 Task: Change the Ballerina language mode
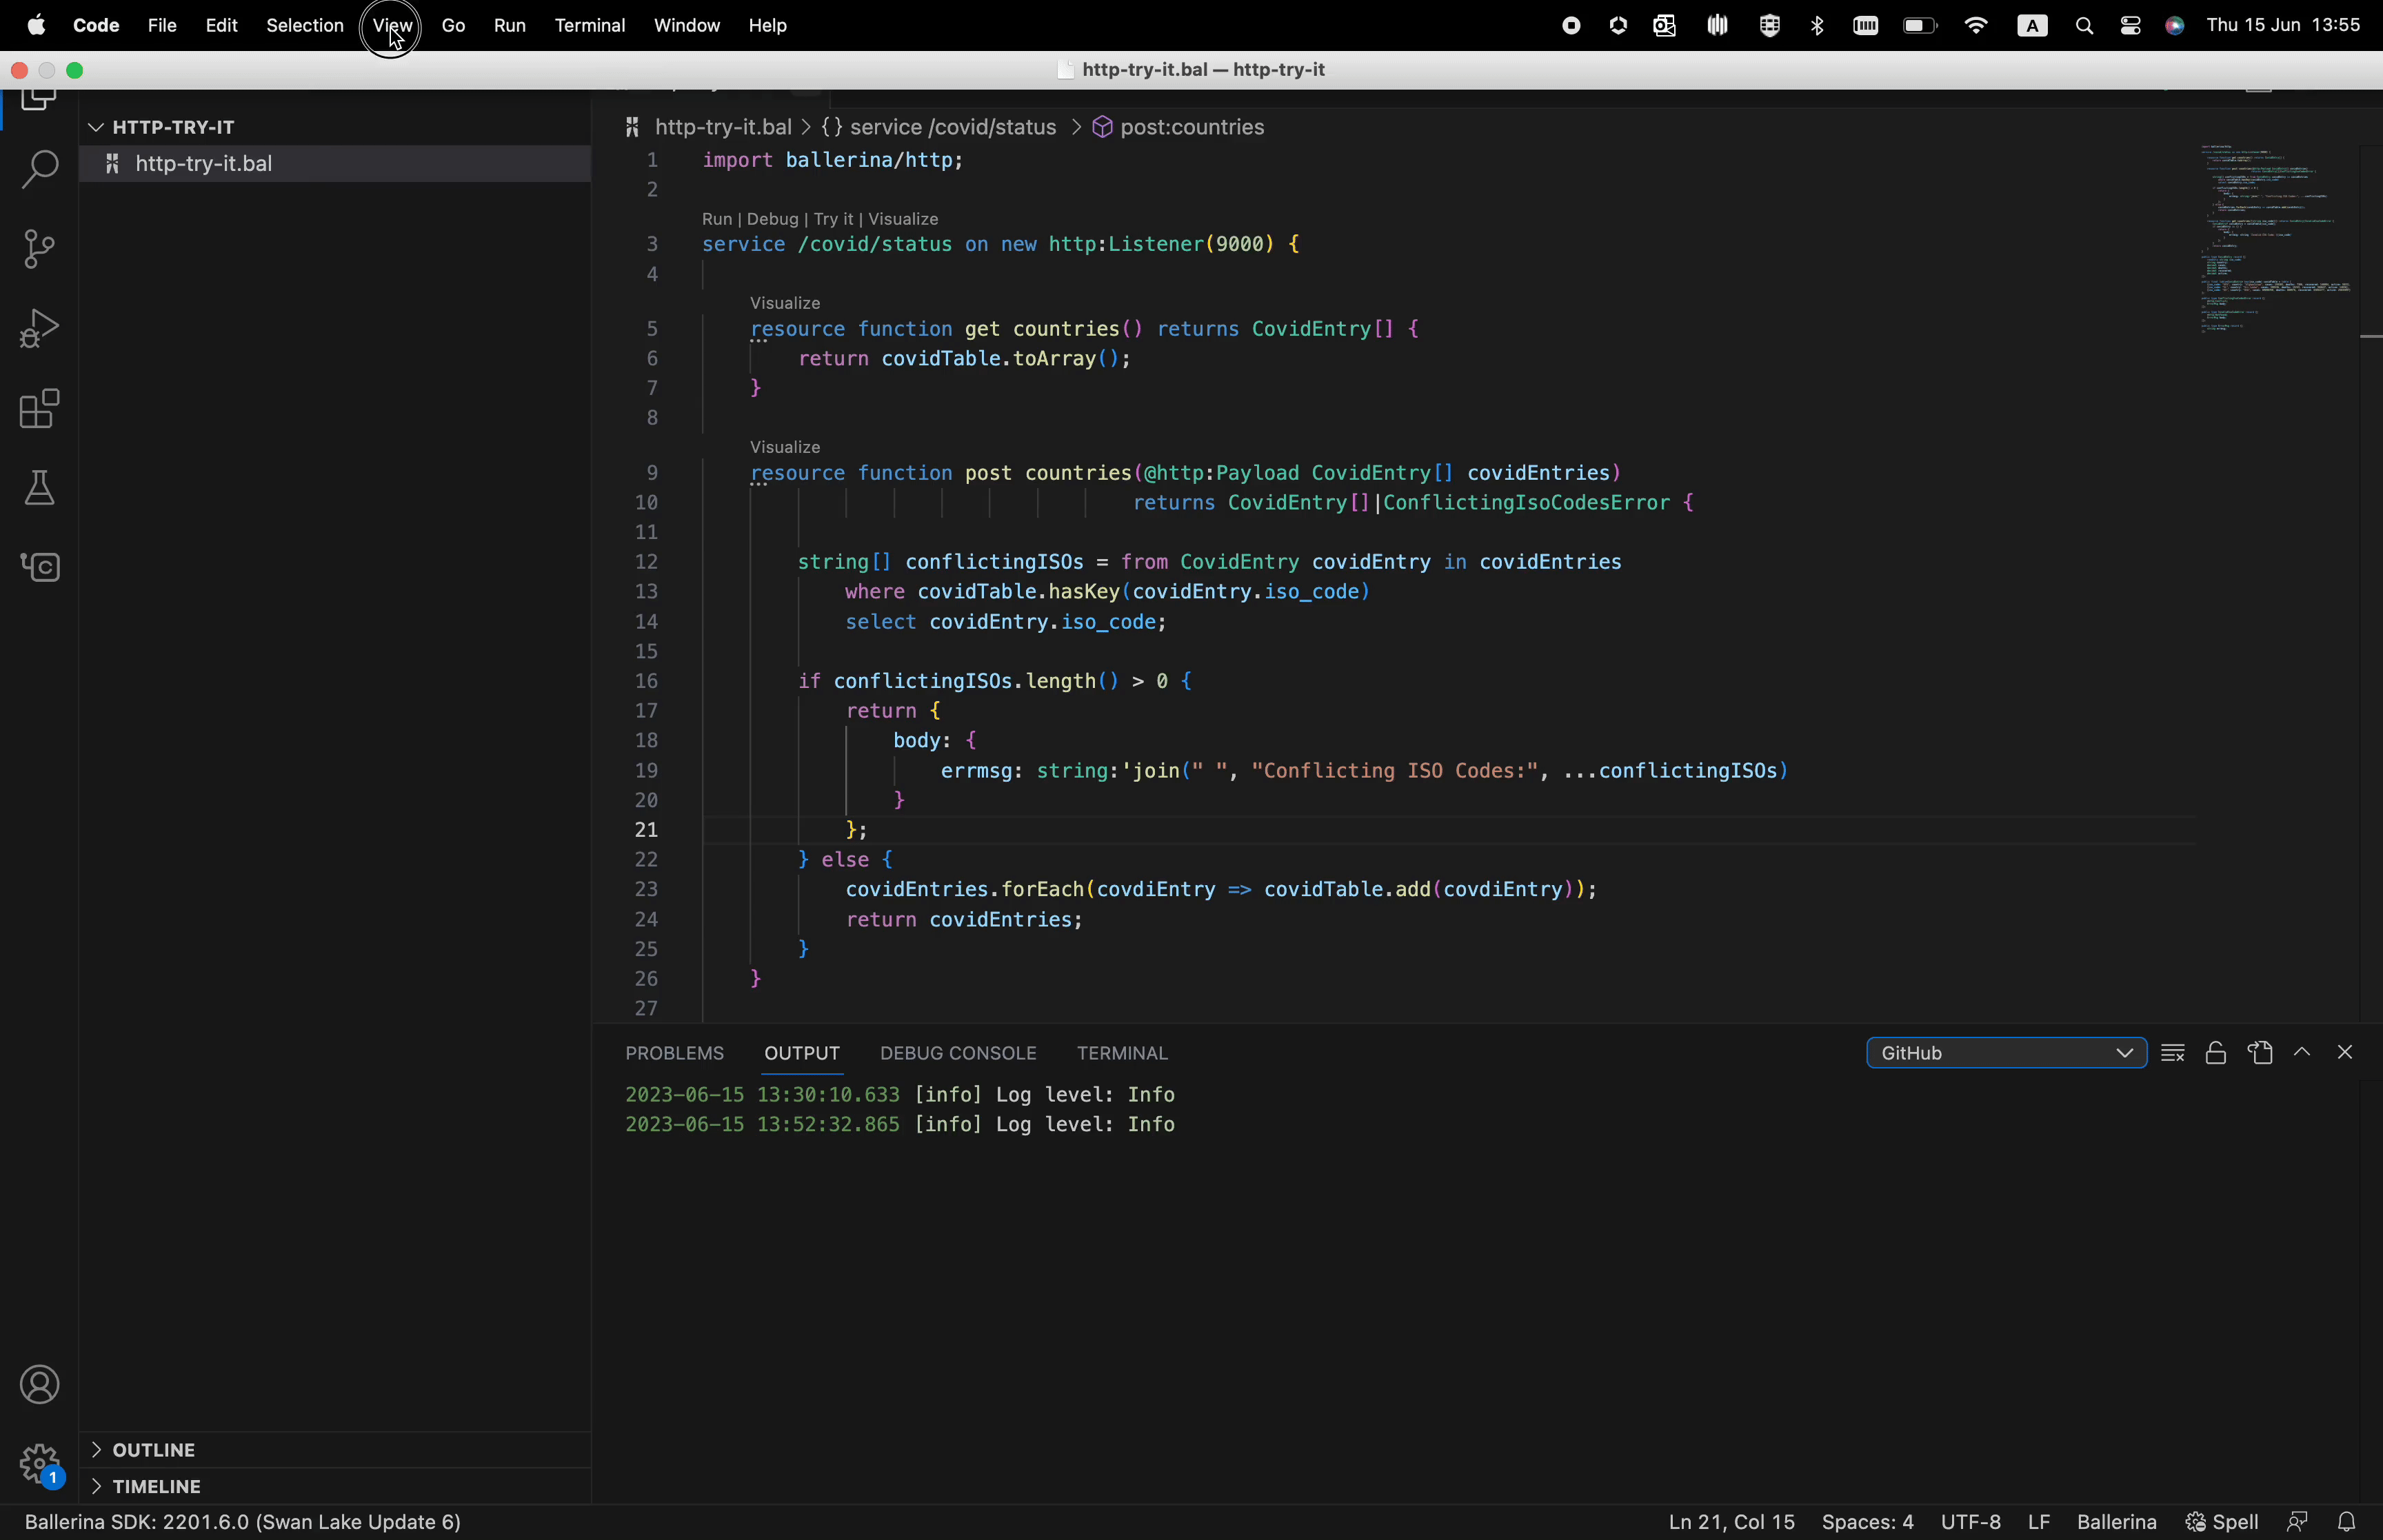tap(2116, 1522)
